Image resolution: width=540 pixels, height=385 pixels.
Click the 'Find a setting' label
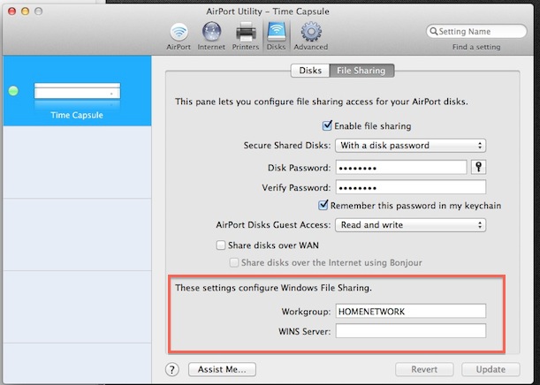476,47
